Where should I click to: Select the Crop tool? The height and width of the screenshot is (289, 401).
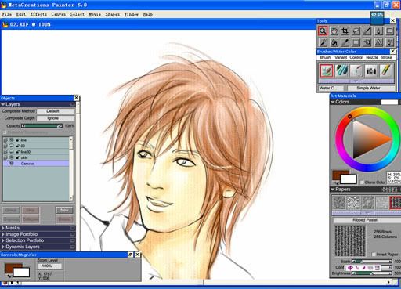point(345,31)
